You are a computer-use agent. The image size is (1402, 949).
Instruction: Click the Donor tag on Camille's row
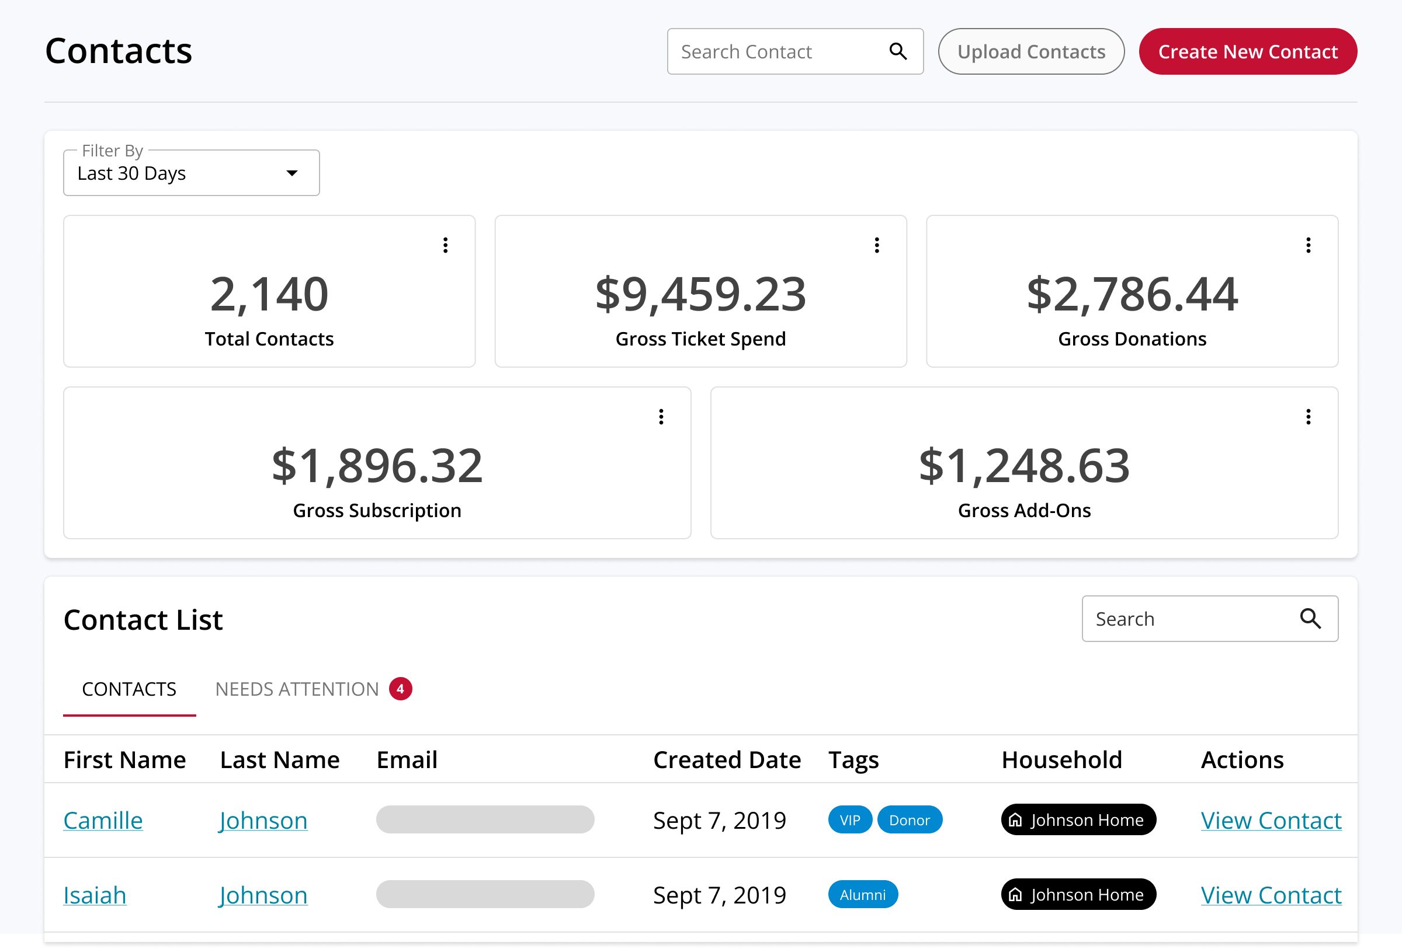coord(909,819)
